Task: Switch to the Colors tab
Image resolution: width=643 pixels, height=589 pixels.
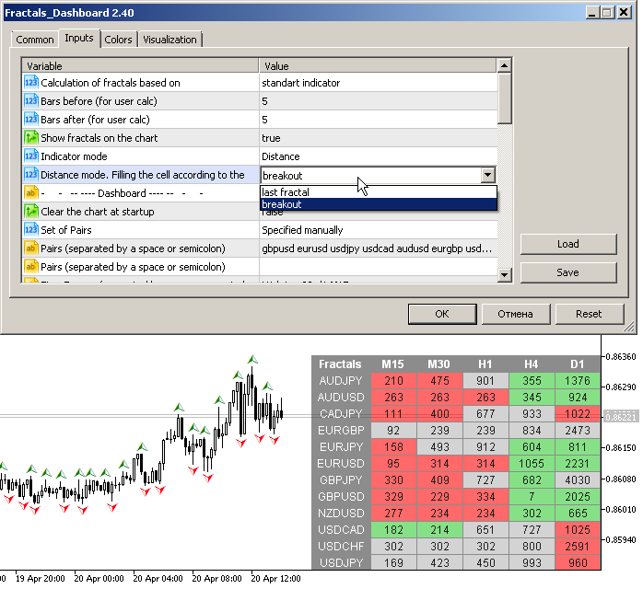Action: [118, 40]
